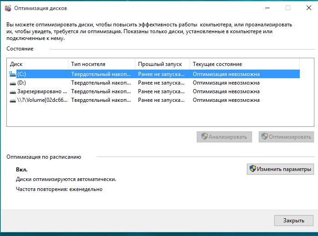Close the window with the title bar X

coord(308,8)
